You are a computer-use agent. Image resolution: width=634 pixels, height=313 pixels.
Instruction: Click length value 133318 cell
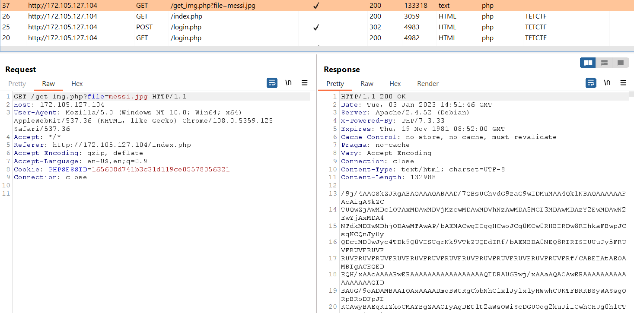pyautogui.click(x=416, y=6)
